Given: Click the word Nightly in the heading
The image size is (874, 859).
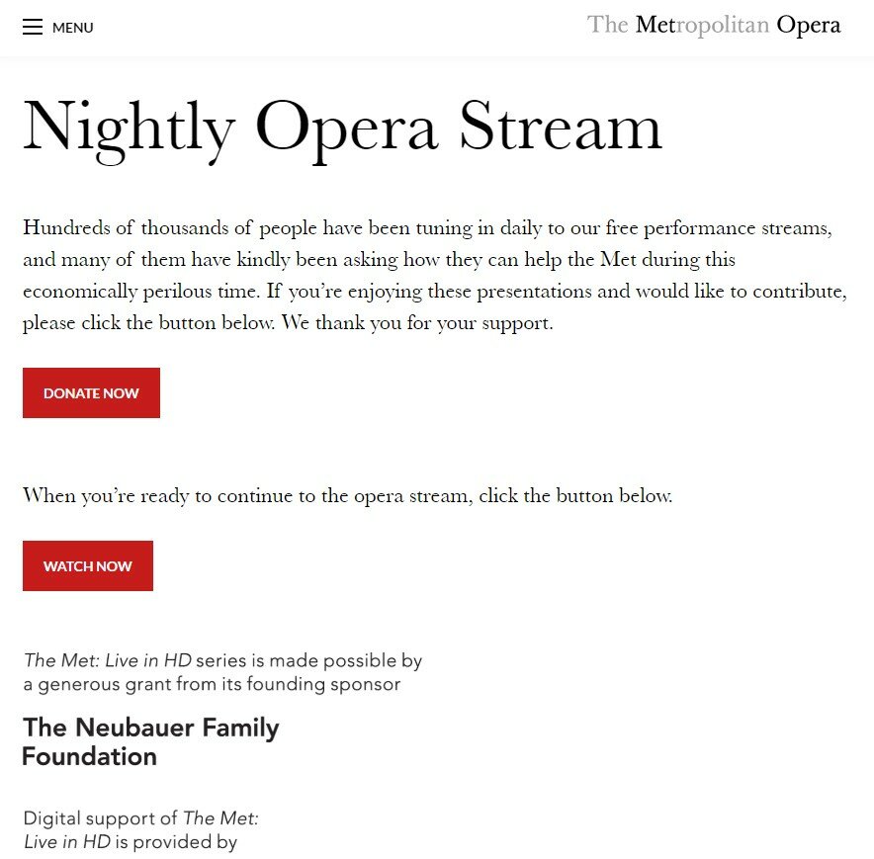Looking at the screenshot, I should click(x=129, y=127).
